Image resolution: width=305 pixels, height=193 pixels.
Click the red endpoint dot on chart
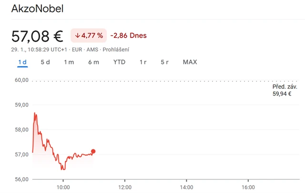coord(93,152)
